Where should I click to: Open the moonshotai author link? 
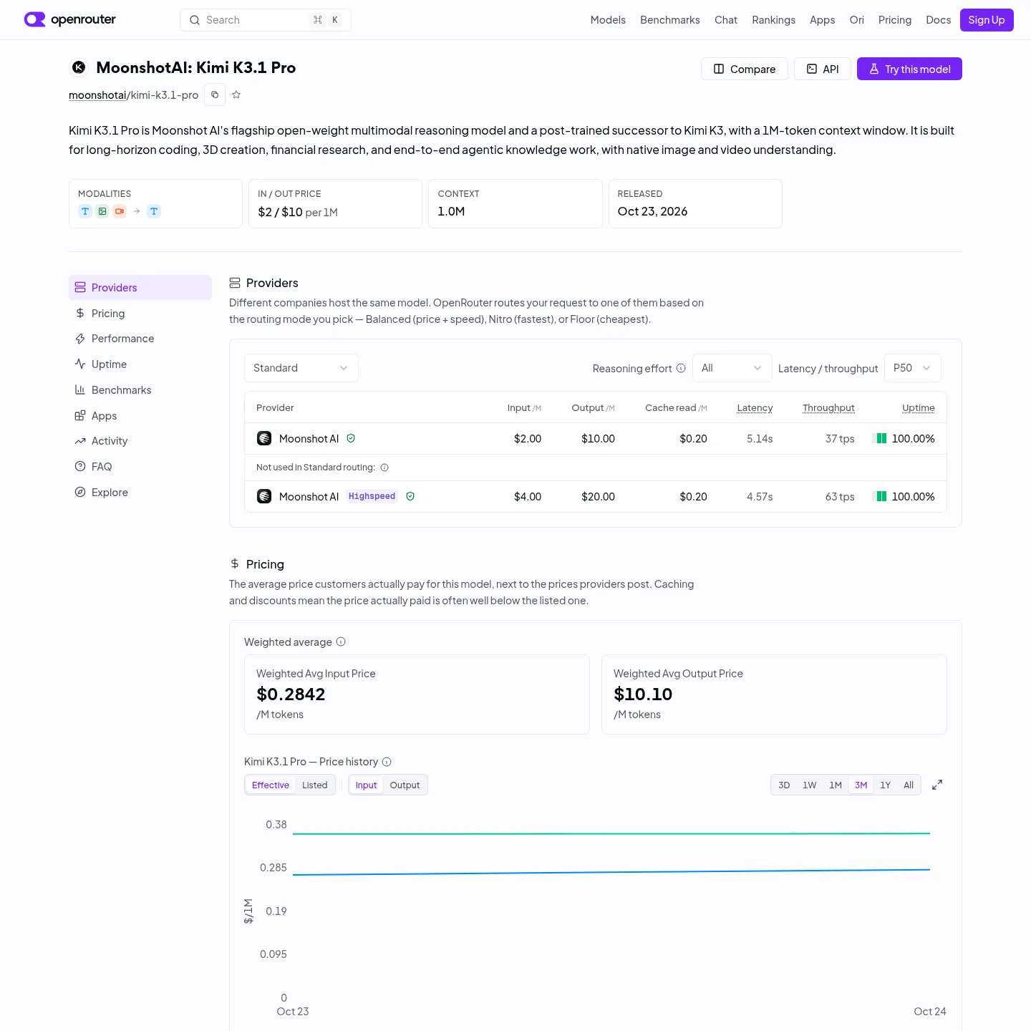point(97,95)
